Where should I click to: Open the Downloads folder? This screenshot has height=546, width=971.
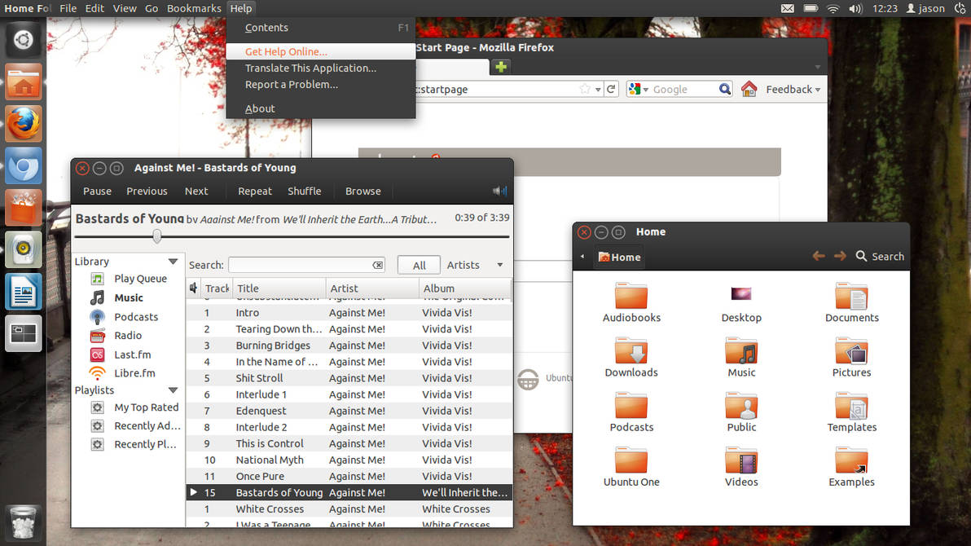point(631,358)
